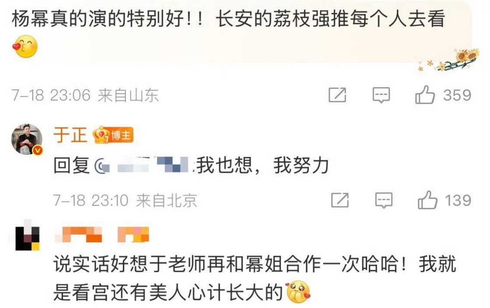Click the 于正 username
This screenshot has height=308, width=490.
pos(70,135)
